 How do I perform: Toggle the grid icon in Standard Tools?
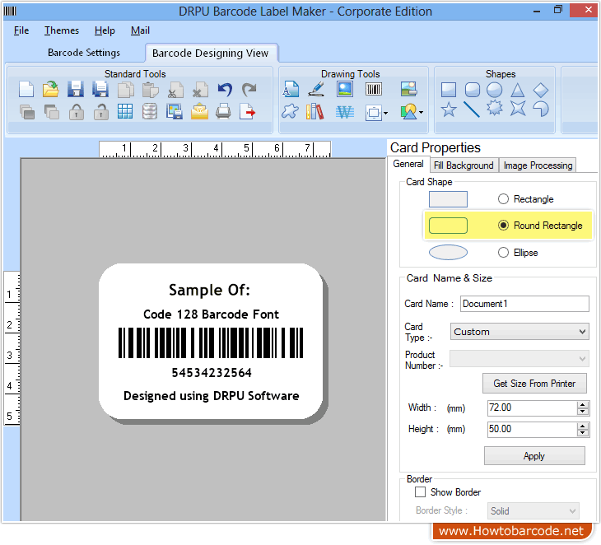pos(125,111)
